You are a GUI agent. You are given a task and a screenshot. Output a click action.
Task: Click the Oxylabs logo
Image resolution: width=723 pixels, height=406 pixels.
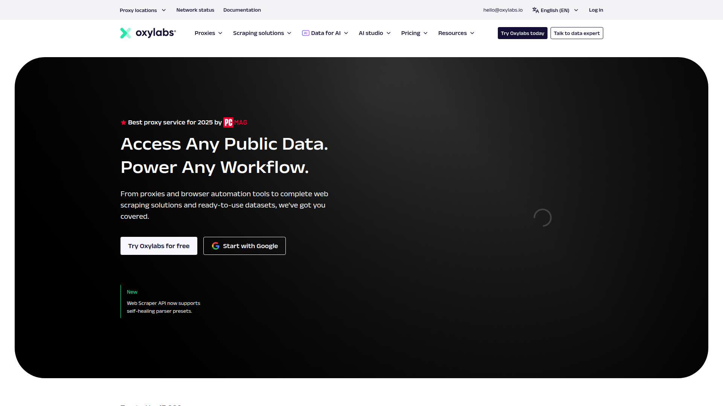tap(148, 33)
